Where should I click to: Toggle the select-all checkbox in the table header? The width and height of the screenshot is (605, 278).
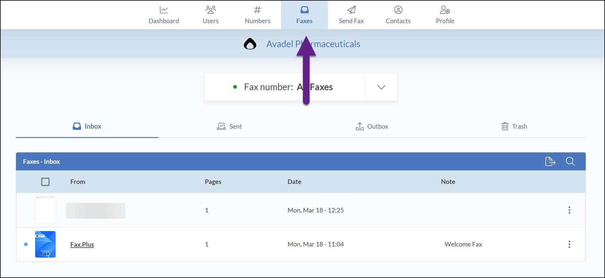pos(45,182)
